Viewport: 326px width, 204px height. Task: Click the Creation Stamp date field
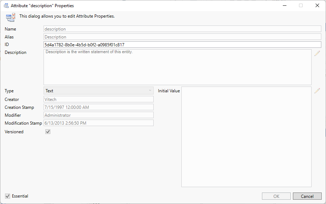tap(98, 107)
